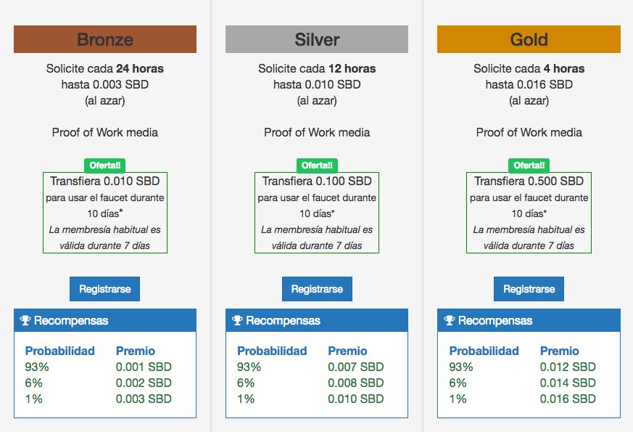Click the trophy icon in Bronze Recompensas header

click(25, 320)
